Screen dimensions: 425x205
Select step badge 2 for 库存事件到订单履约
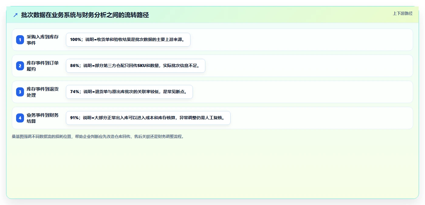point(20,66)
